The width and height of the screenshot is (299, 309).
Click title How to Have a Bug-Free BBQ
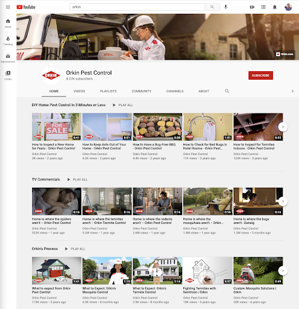(x=154, y=147)
